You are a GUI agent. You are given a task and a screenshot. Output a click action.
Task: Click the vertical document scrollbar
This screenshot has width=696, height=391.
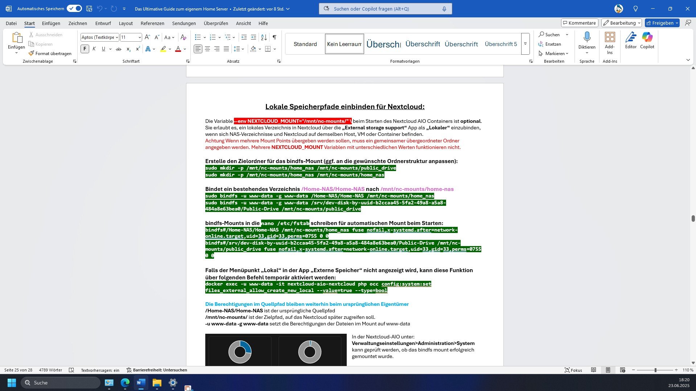pyautogui.click(x=693, y=219)
